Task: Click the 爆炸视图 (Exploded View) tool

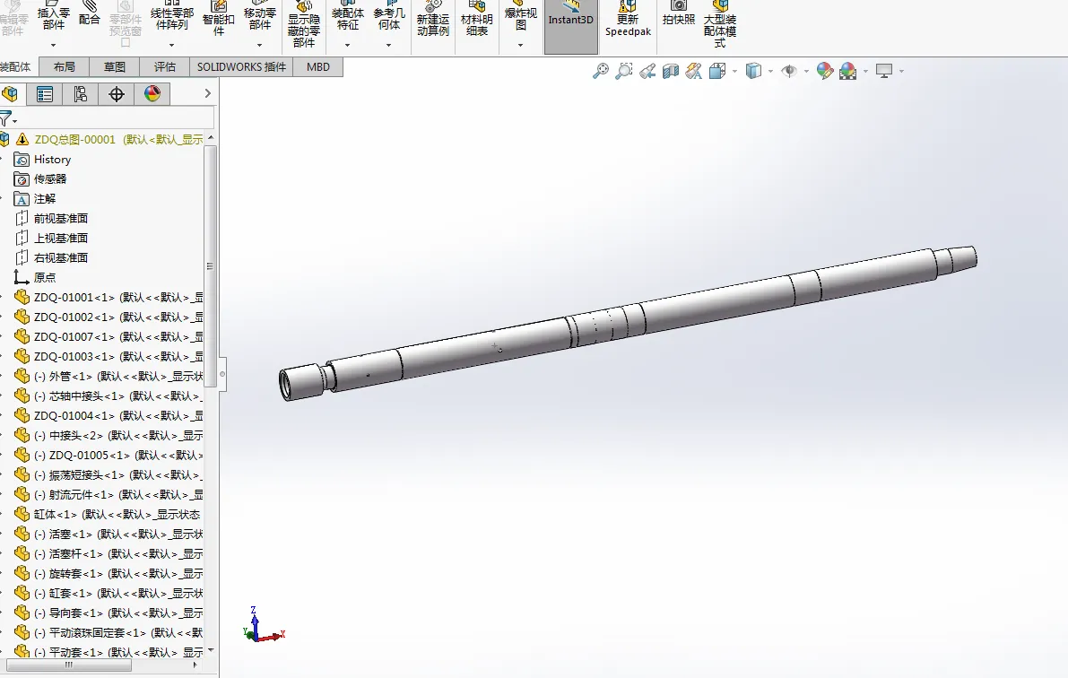Action: [520, 15]
